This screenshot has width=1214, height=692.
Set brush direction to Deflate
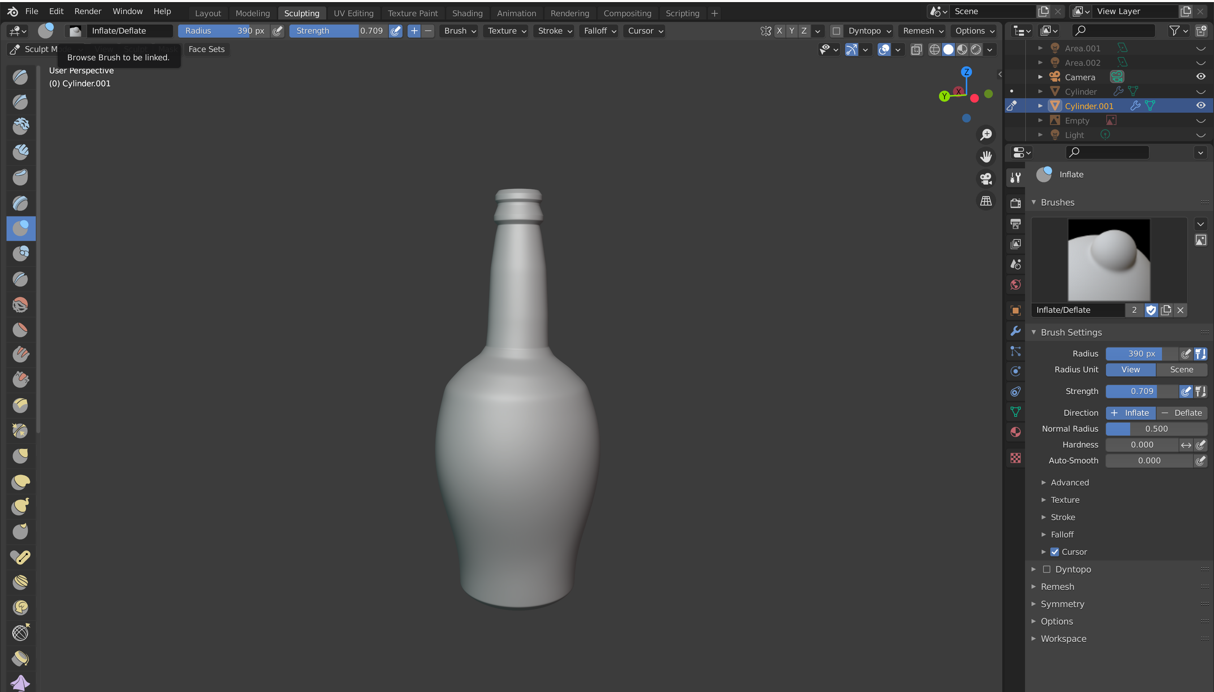pyautogui.click(x=1182, y=412)
